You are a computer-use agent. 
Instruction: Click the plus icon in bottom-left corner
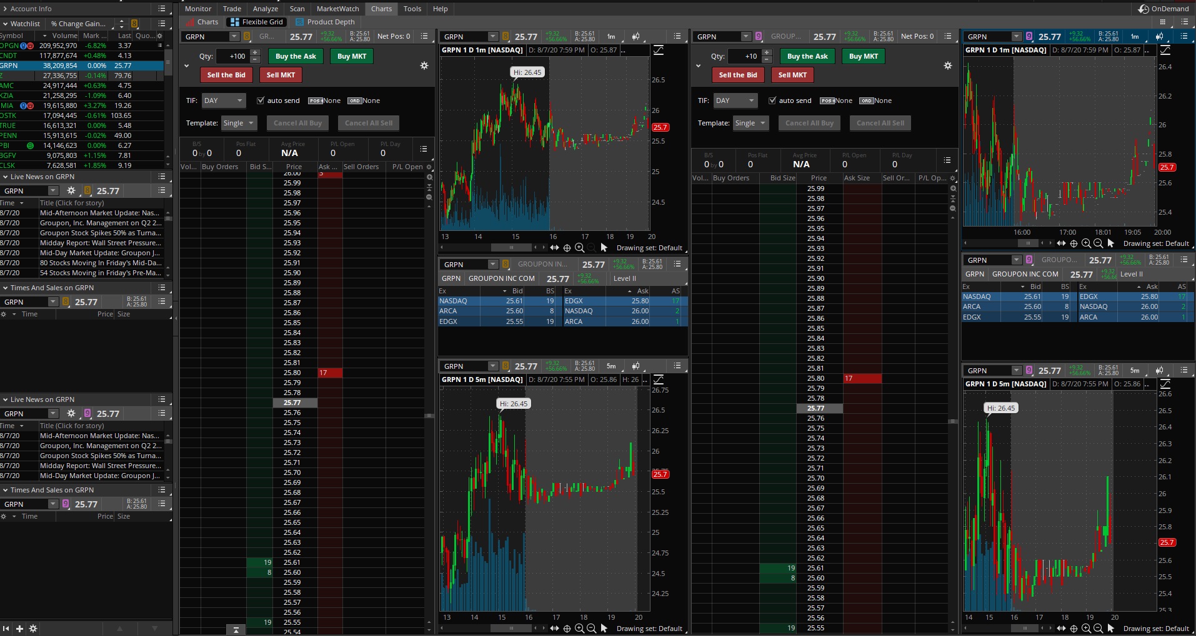[19, 629]
